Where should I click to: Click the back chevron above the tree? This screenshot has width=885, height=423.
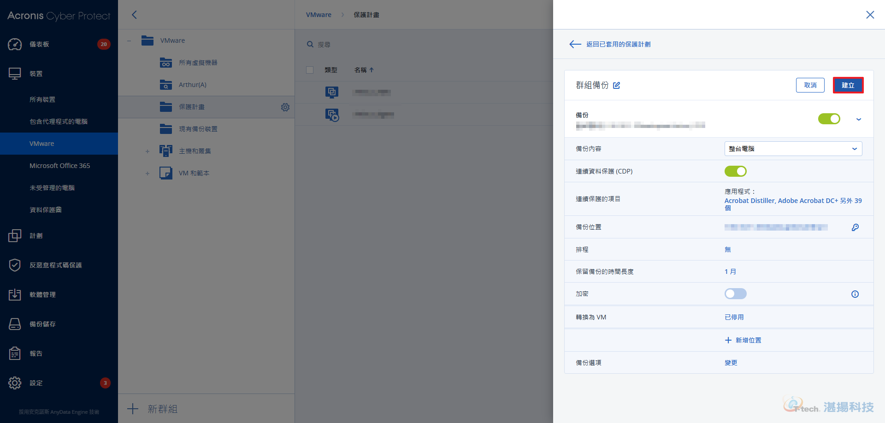click(134, 15)
